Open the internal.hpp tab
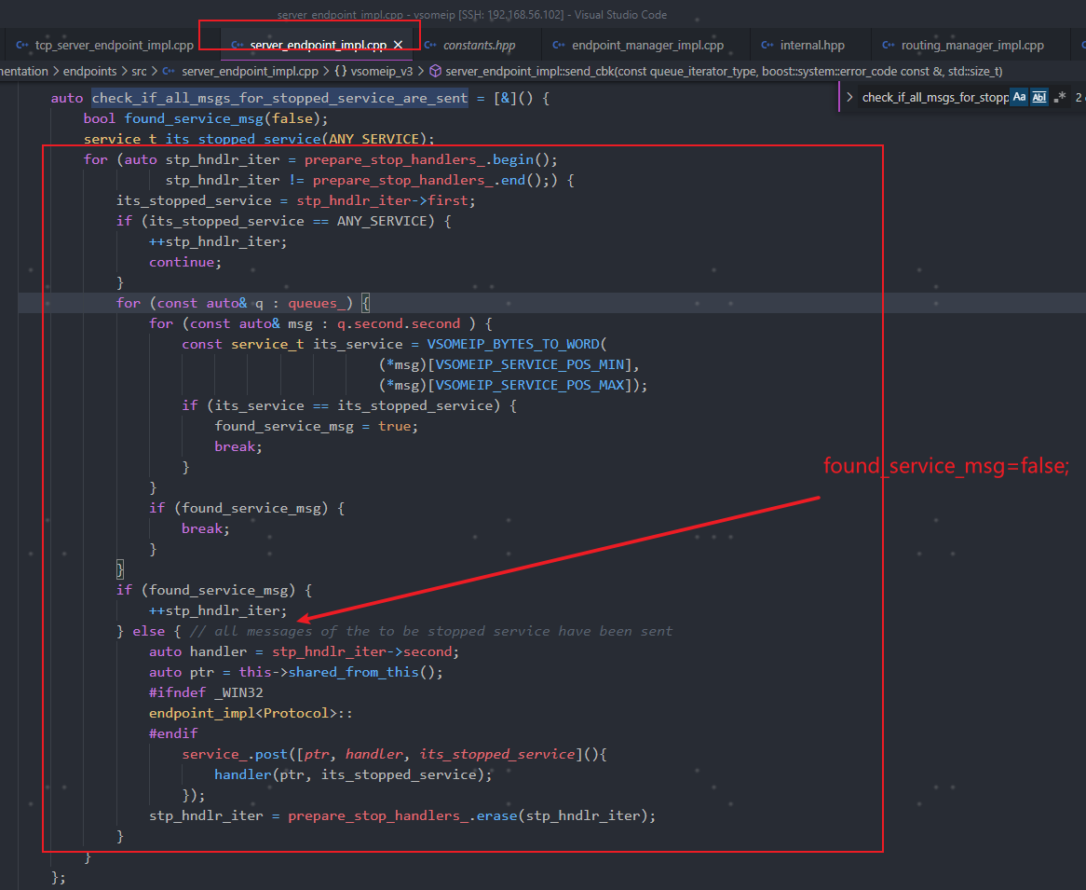The height and width of the screenshot is (890, 1086). pos(812,45)
